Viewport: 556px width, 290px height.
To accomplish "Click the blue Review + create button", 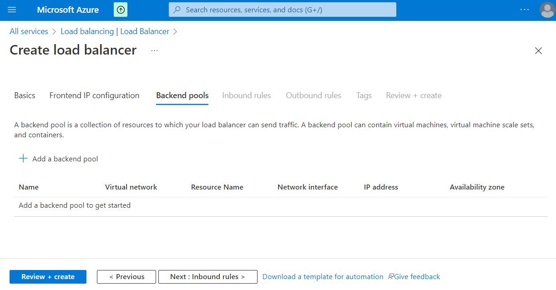I will 48,277.
